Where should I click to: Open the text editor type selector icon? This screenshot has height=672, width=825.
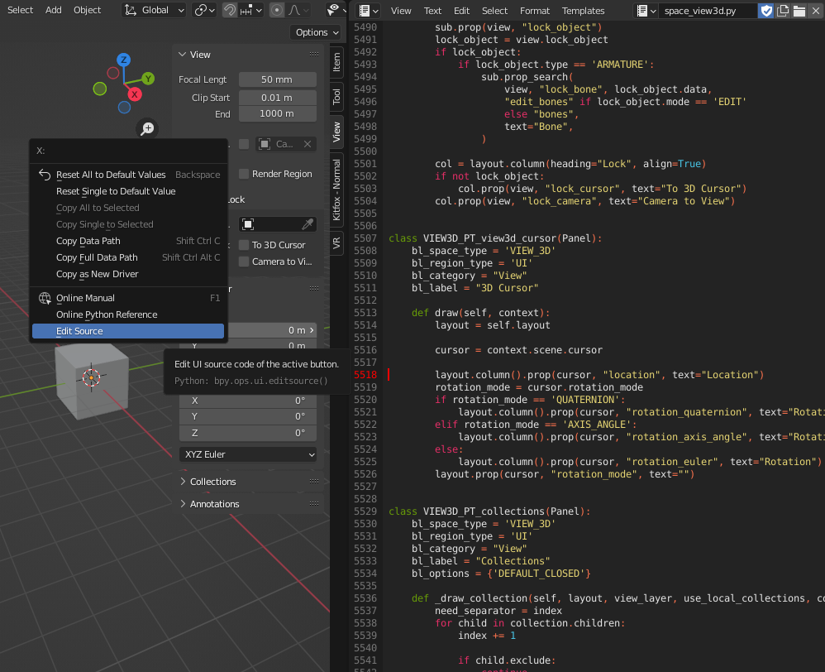coord(369,11)
